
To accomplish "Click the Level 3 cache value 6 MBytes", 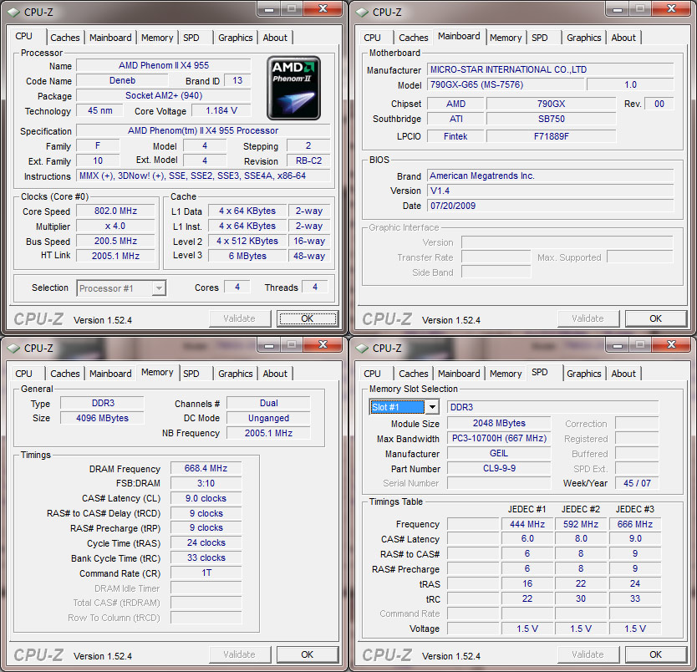I will [247, 256].
